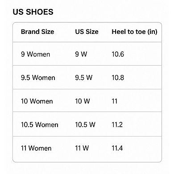Select the 10.6 heel to toe value
Viewport: 174px width, 174px height.
118,54
